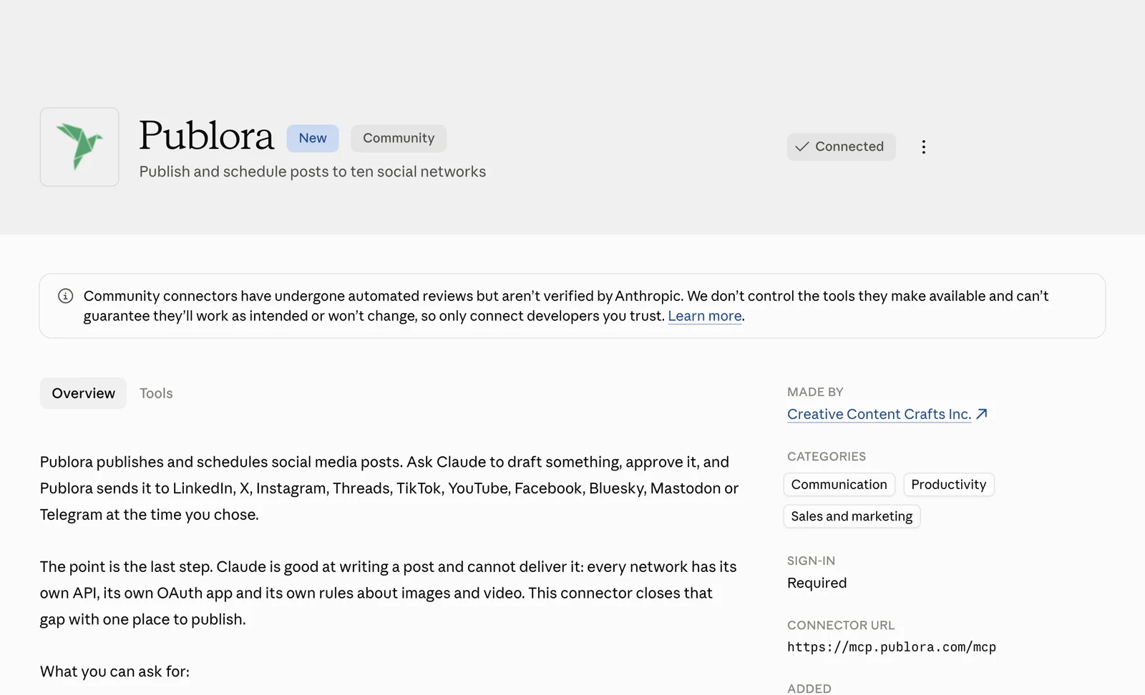Click the SIGN-IN label
The width and height of the screenshot is (1145, 695).
[811, 561]
